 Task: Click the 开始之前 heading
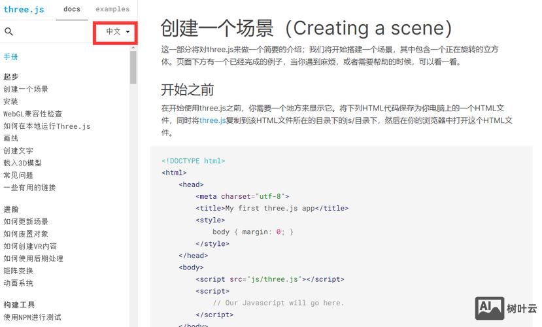coord(188,90)
